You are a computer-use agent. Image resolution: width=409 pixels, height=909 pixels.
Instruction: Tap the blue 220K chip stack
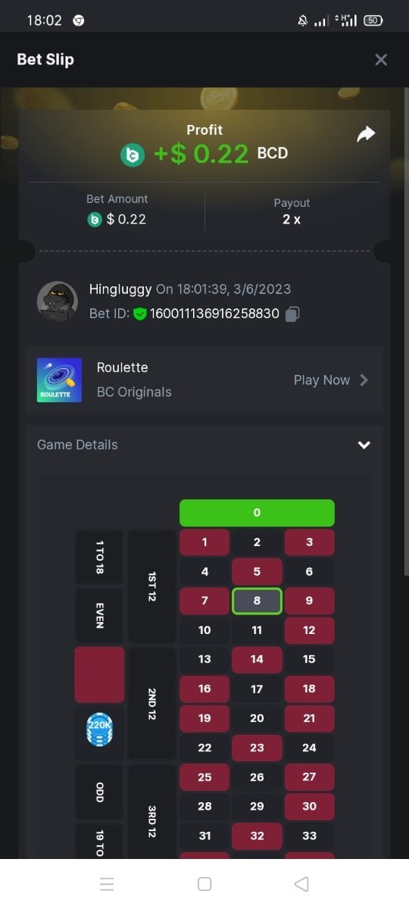click(99, 730)
